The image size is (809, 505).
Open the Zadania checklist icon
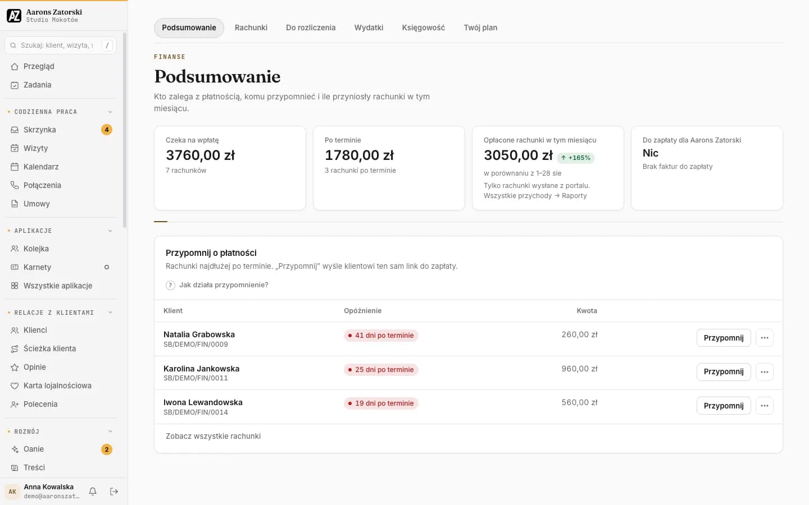[15, 85]
